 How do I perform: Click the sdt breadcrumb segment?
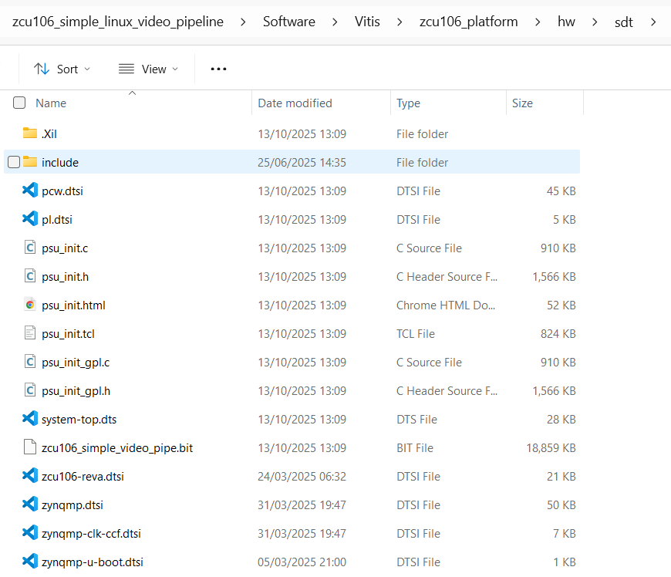[x=623, y=22]
